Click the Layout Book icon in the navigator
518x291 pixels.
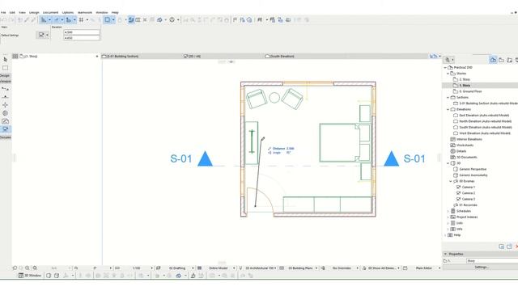[510, 60]
